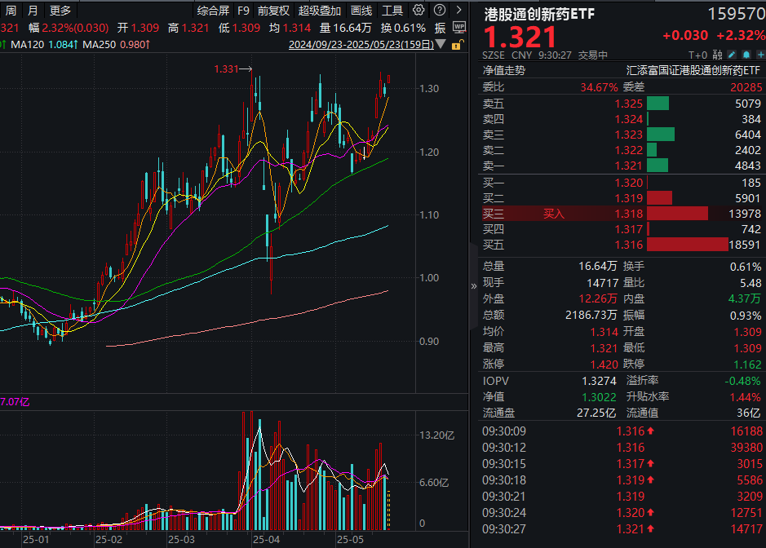This screenshot has width=766, height=548.
Task: Collapse the side panel with the » handle
Action: (x=474, y=285)
